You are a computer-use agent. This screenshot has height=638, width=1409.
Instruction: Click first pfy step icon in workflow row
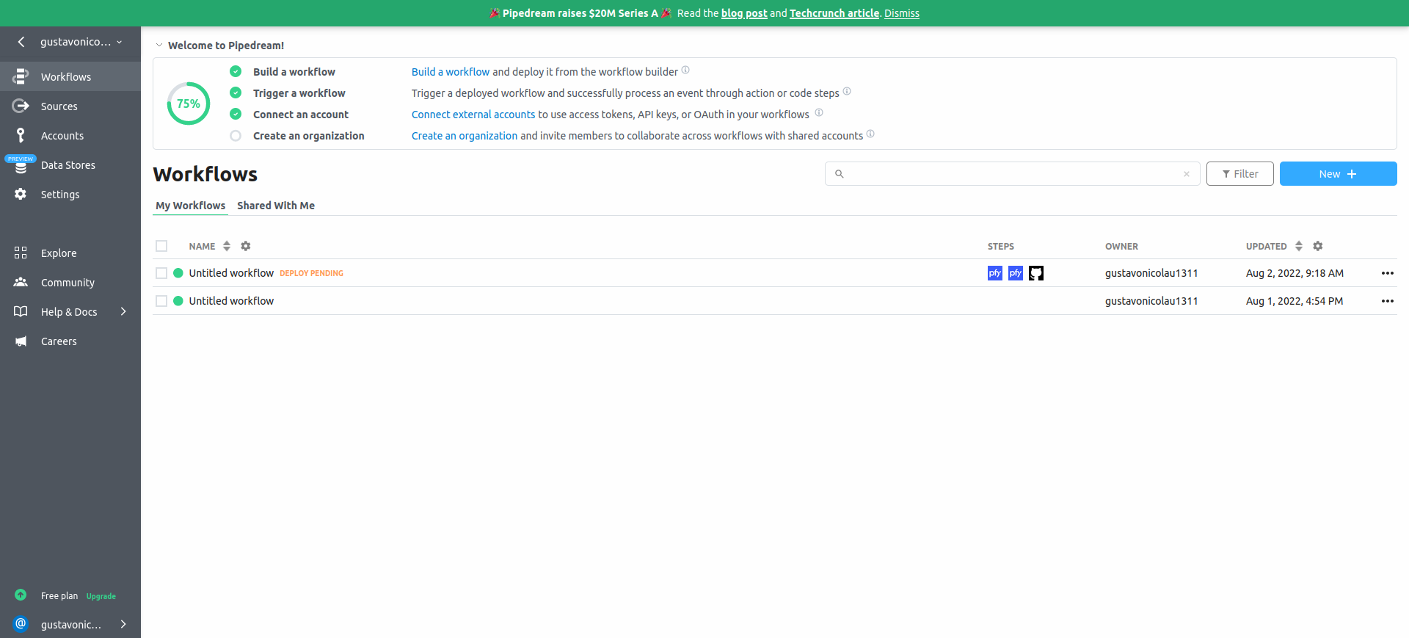tap(995, 273)
